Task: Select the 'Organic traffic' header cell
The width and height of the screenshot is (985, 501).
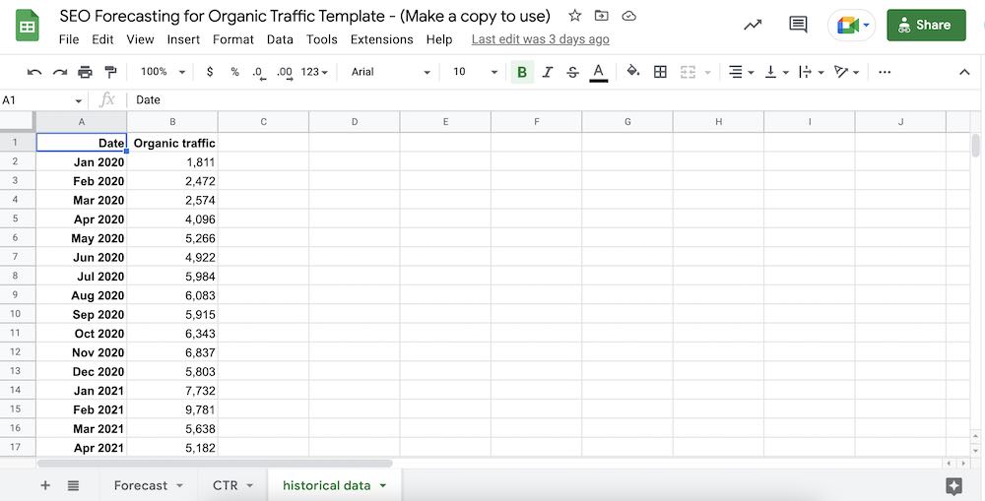Action: (x=172, y=143)
